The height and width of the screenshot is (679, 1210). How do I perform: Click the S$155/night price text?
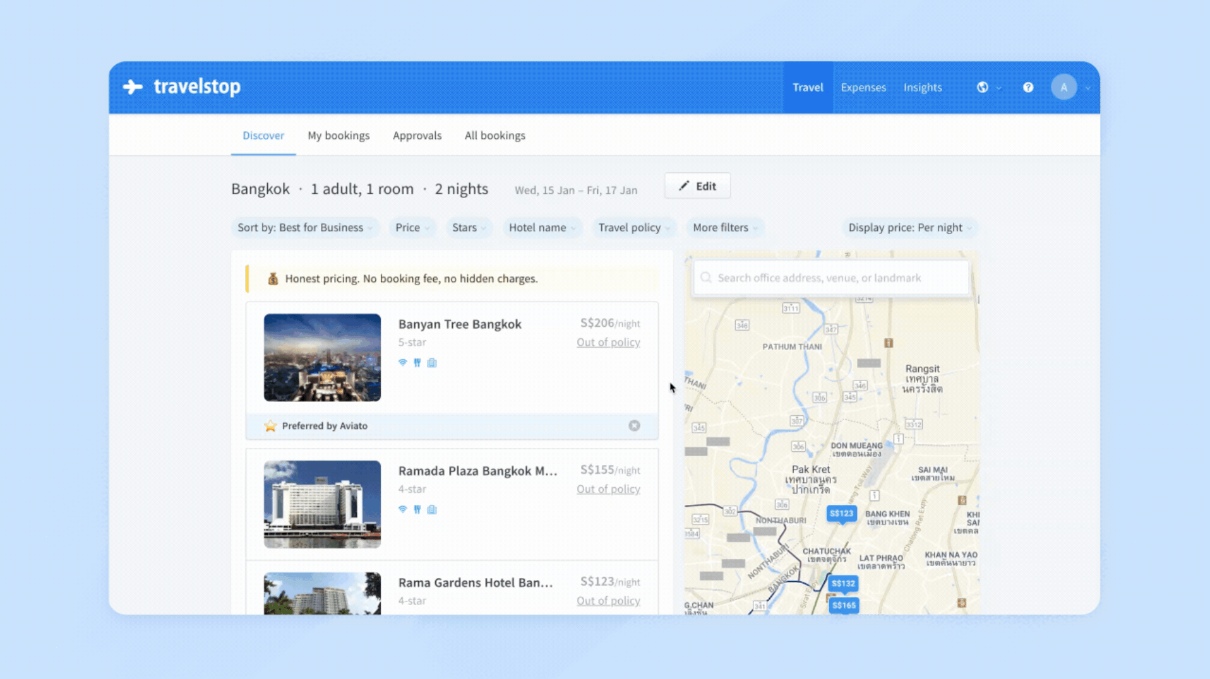610,470
